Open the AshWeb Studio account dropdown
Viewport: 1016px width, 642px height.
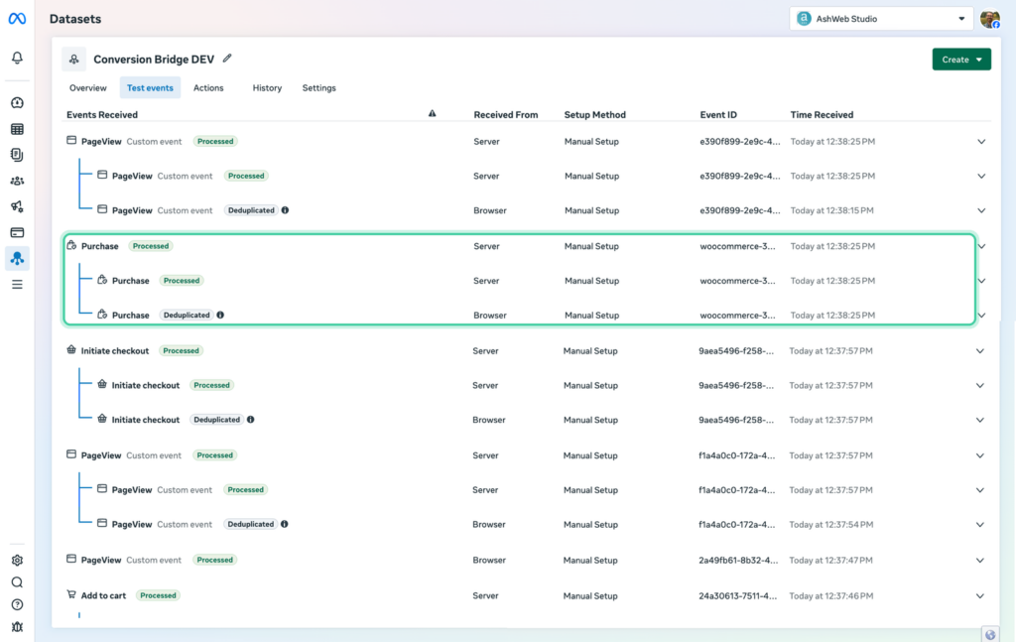881,19
